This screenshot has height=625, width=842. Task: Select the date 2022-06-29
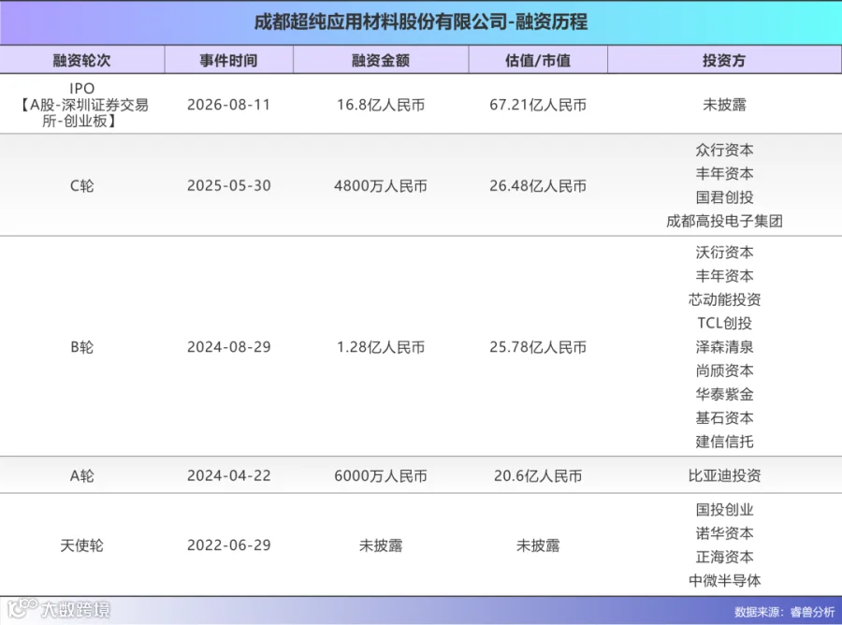pyautogui.click(x=229, y=545)
